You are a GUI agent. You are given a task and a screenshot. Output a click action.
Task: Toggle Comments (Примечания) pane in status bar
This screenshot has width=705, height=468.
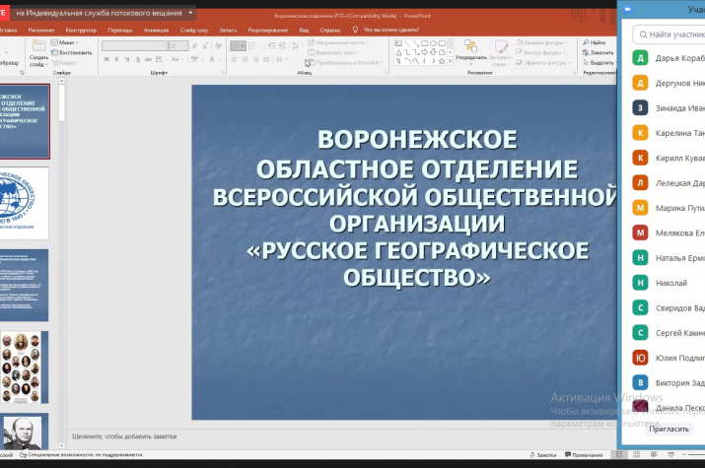click(584, 455)
